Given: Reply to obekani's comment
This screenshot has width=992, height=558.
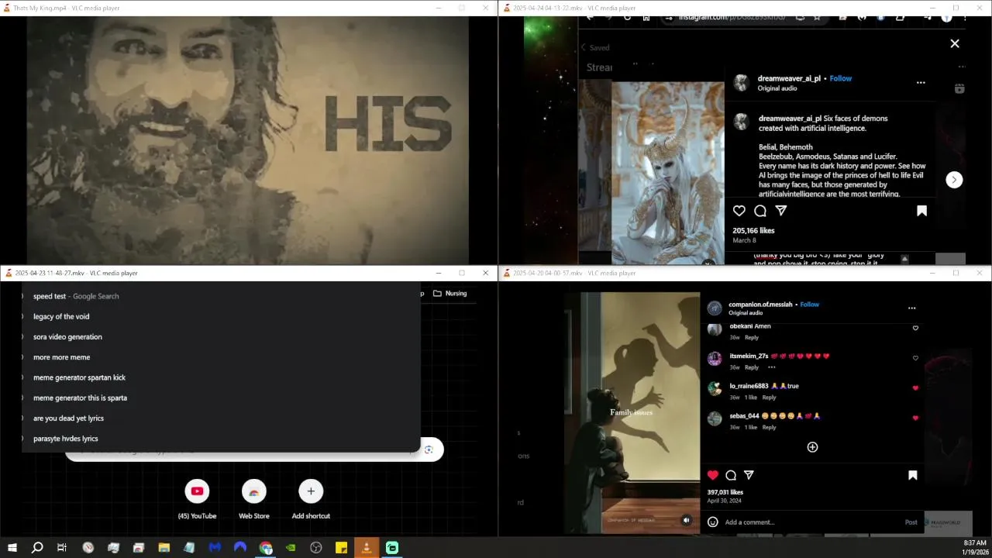Looking at the screenshot, I should (x=752, y=337).
